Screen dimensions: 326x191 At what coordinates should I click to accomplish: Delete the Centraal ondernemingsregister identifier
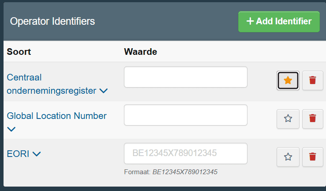(312, 80)
